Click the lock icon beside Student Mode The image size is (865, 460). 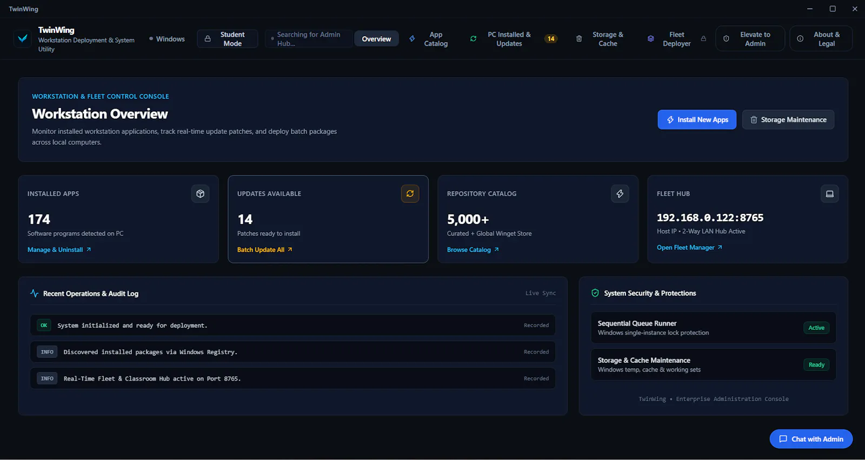(x=208, y=39)
